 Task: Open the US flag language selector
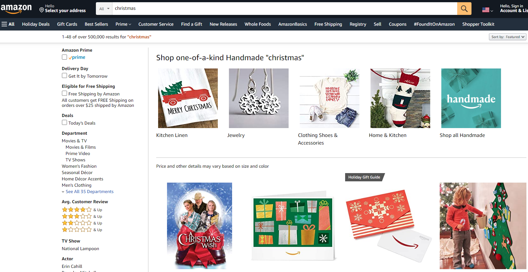point(487,10)
